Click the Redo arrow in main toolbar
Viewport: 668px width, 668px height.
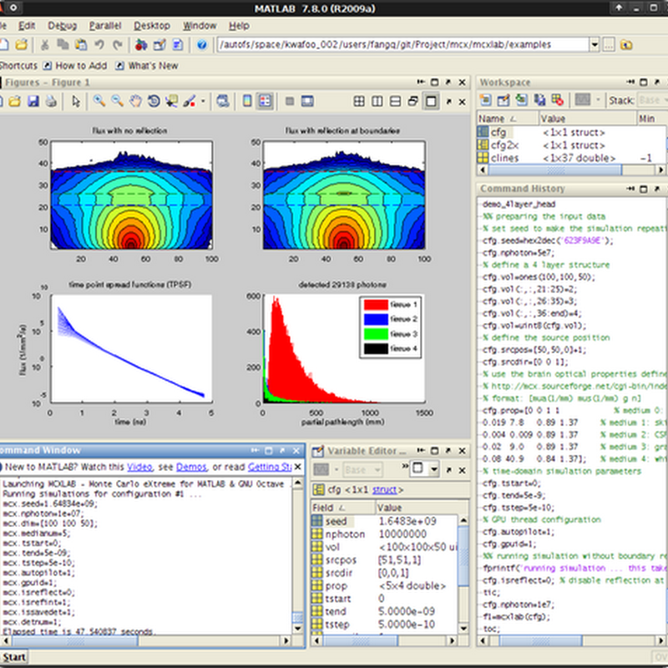(118, 44)
